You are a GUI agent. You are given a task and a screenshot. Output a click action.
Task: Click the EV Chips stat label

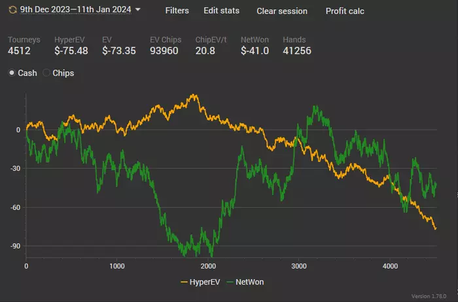(x=166, y=40)
